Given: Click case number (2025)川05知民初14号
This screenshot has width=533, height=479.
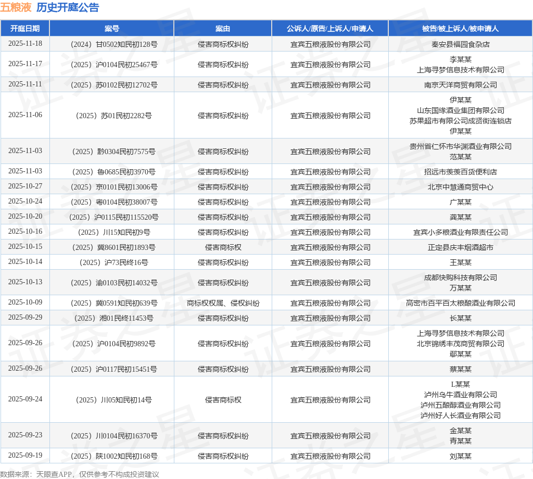Looking at the screenshot, I should click(114, 400).
